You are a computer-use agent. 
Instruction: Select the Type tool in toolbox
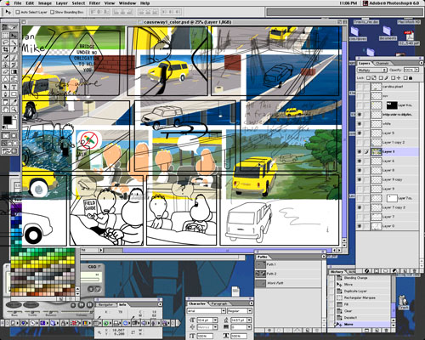(x=14, y=87)
